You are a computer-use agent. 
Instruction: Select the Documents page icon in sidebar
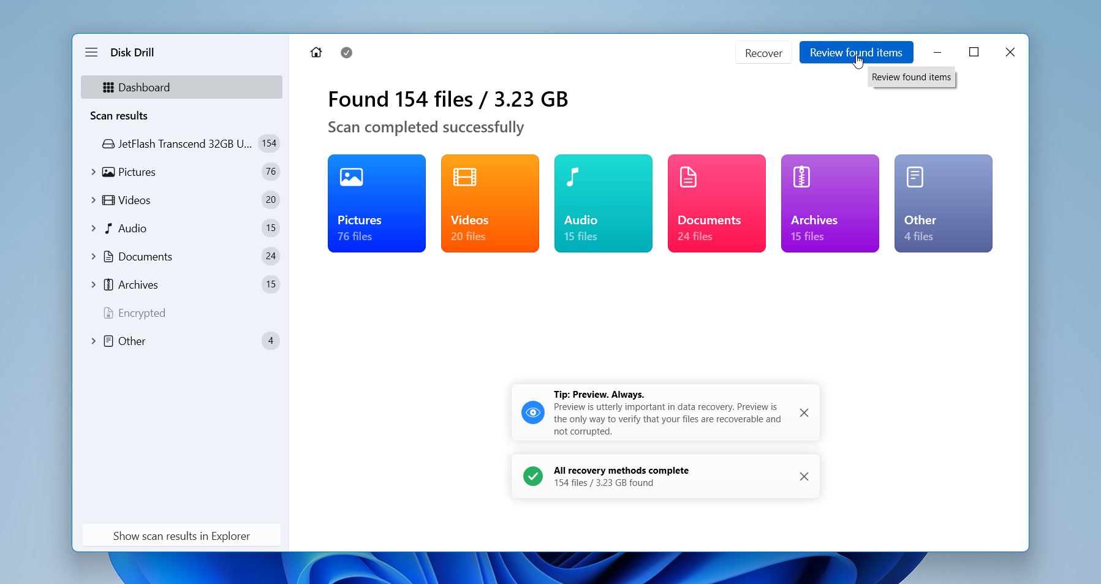pos(108,257)
